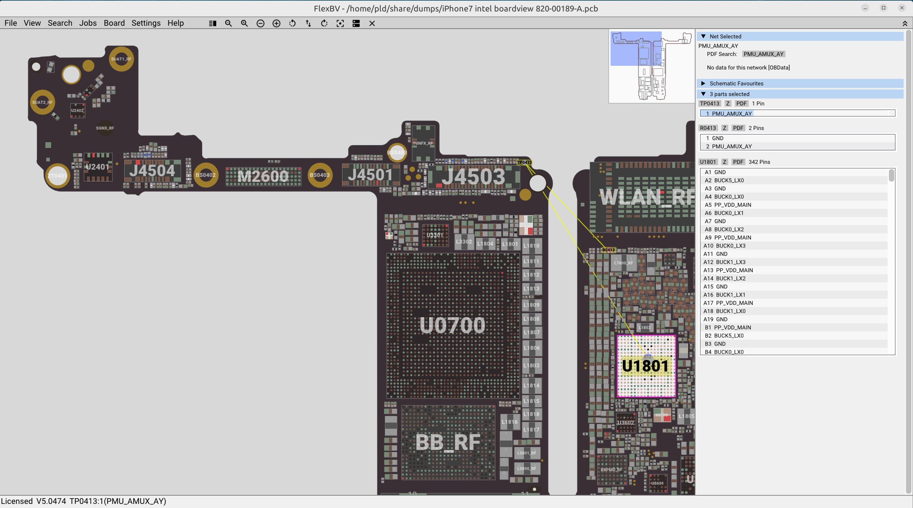
Task: Click the stacked server-style toolbar icon
Action: [x=356, y=24]
